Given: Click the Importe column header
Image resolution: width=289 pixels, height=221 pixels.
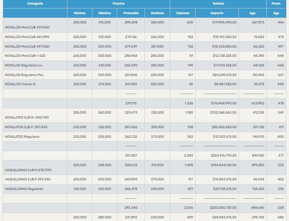Looking at the screenshot, I should pyautogui.click(x=217, y=13).
